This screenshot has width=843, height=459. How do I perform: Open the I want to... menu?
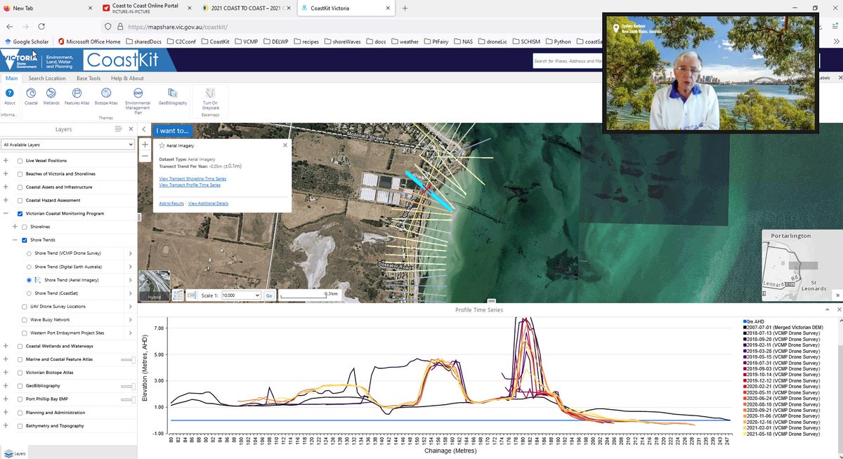pos(172,131)
